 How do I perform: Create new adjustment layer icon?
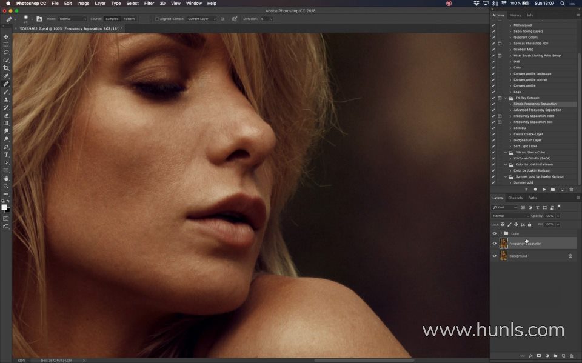pos(547,356)
